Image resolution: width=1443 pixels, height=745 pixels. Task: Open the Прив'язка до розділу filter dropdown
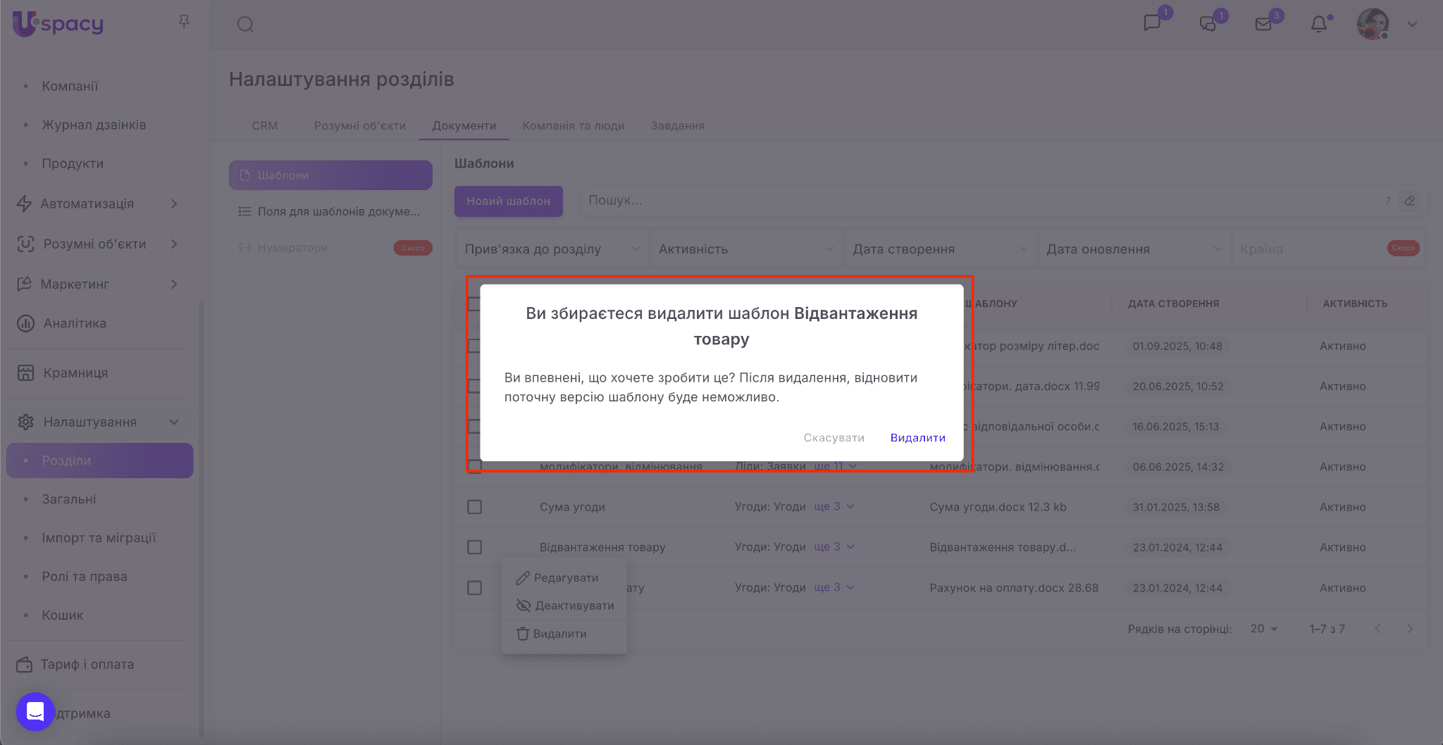[x=552, y=249]
